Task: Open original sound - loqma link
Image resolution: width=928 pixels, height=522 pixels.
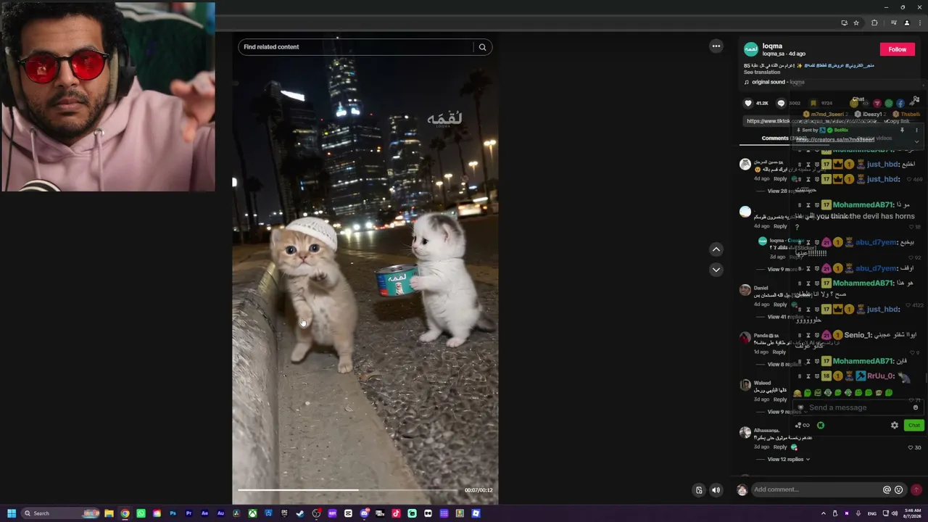Action: (x=778, y=82)
